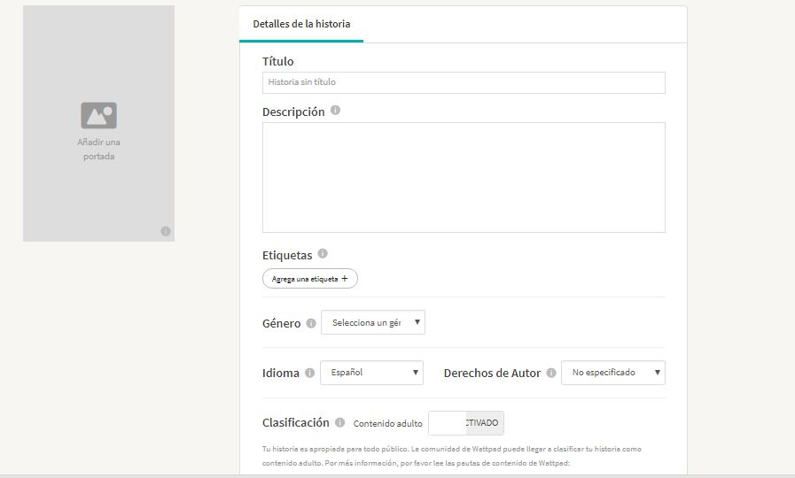Open the info icon next to Género
This screenshot has width=795, height=478.
tap(311, 323)
